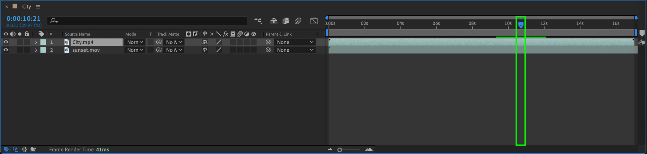Open blending Mode dropdown for sunset.mov
647x154 pixels.
click(135, 50)
